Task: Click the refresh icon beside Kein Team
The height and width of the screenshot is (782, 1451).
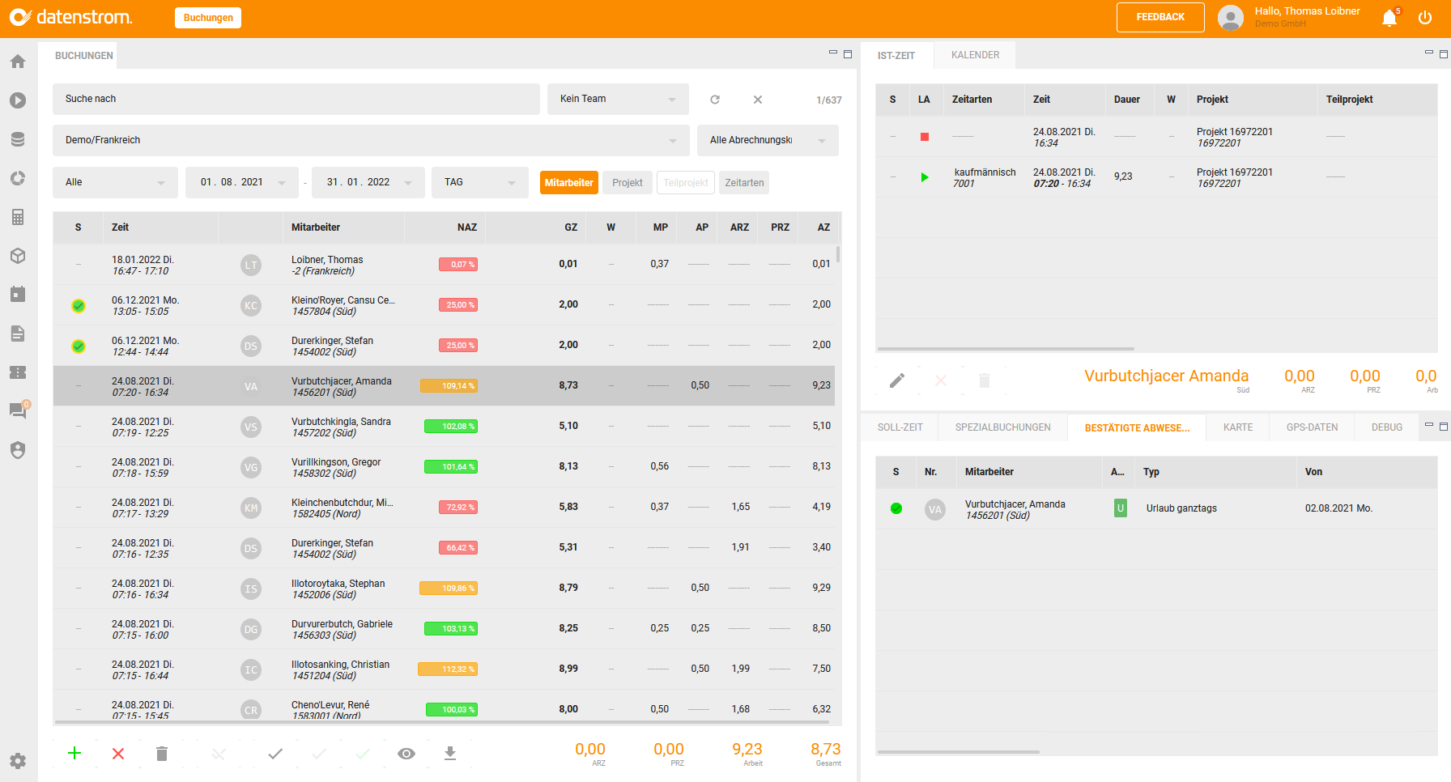Action: (715, 100)
